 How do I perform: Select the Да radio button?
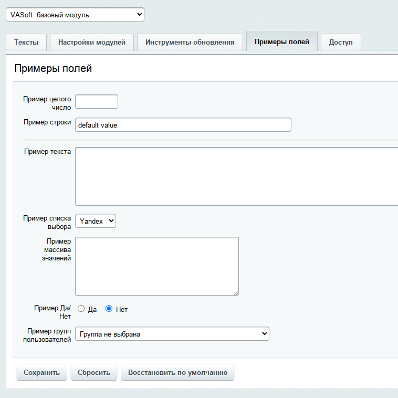pos(81,309)
